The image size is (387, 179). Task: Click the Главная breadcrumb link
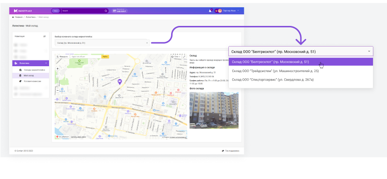[19, 17]
